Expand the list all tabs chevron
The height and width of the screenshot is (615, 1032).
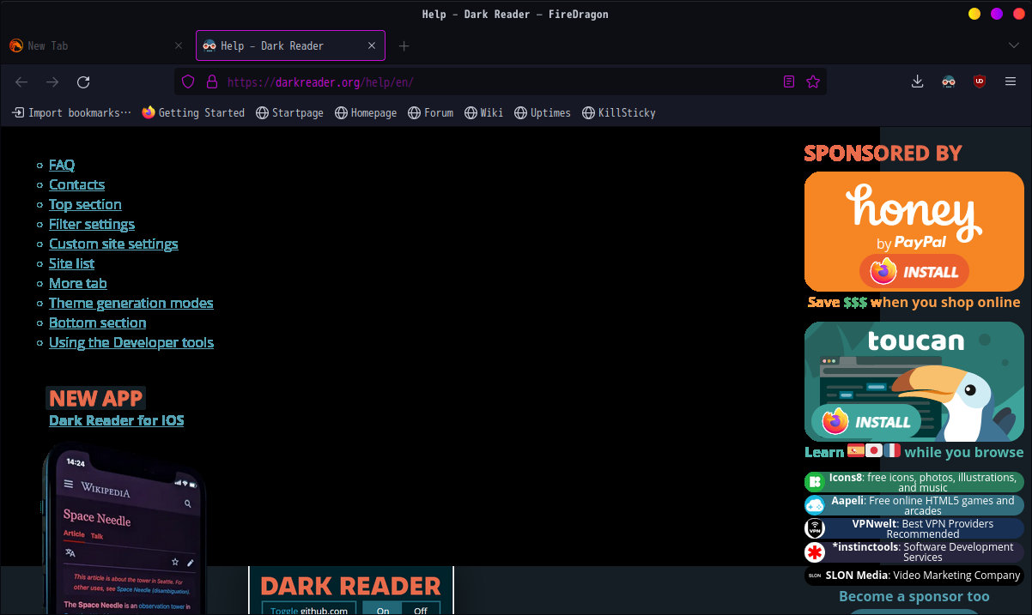(1014, 45)
